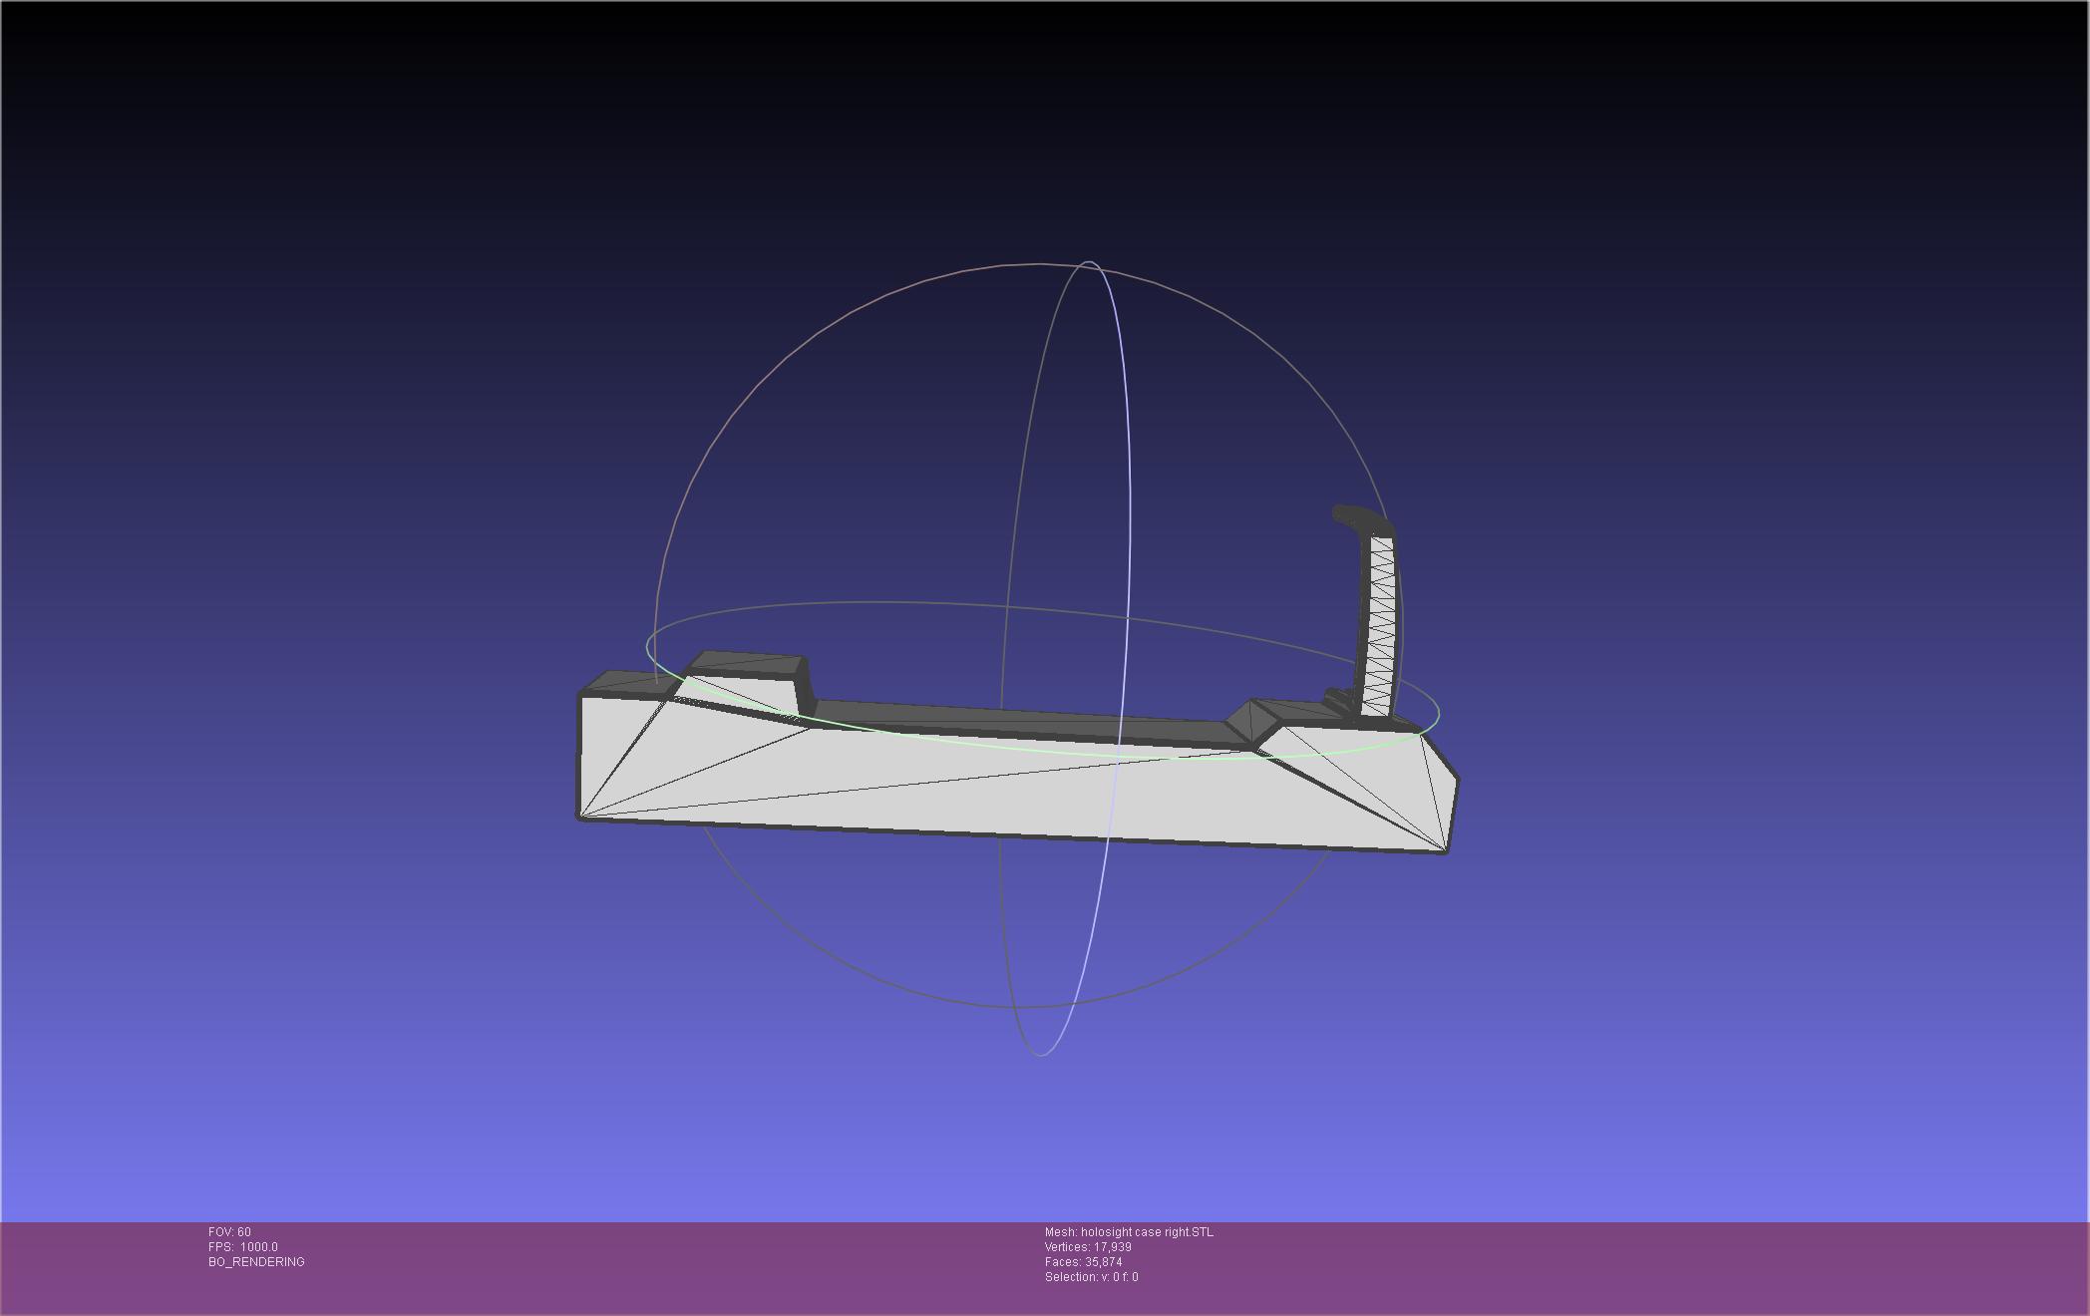The width and height of the screenshot is (2090, 1316).
Task: Click the FOV: 60 readout
Action: point(229,1231)
